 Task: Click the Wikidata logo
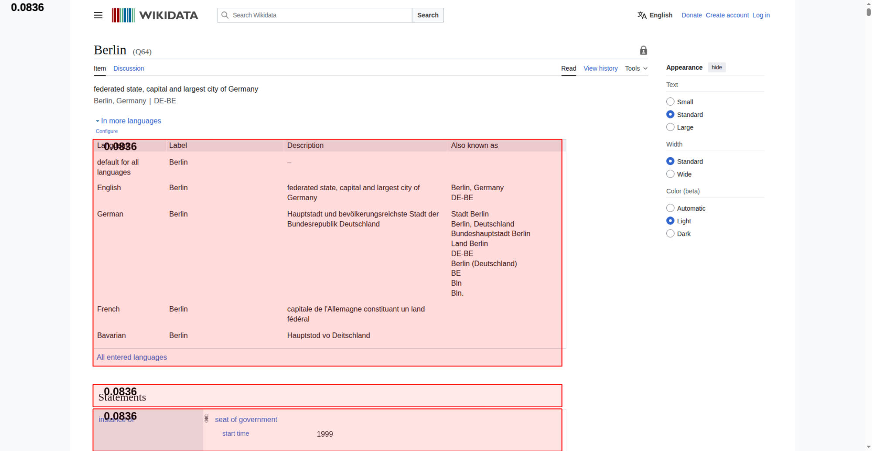click(x=155, y=15)
